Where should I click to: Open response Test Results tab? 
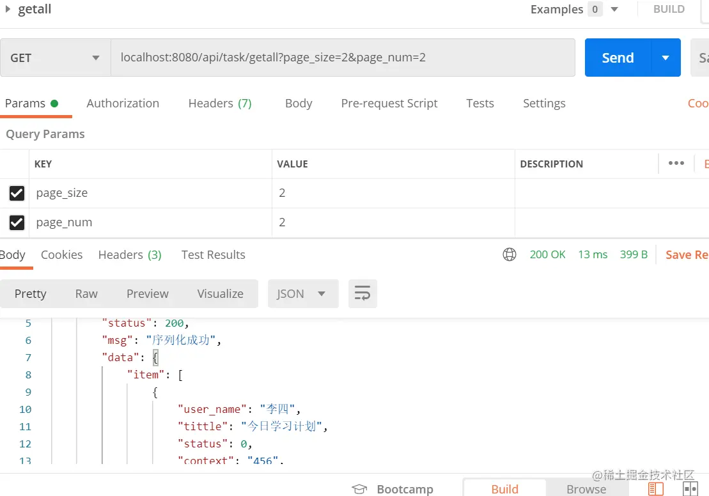pyautogui.click(x=213, y=254)
